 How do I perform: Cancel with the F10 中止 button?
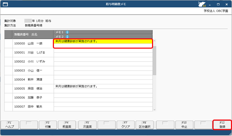pyautogui.click(x=184, y=125)
